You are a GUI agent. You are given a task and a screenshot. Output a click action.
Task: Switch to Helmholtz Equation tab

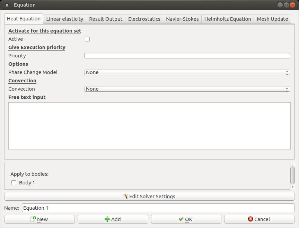coord(228,19)
